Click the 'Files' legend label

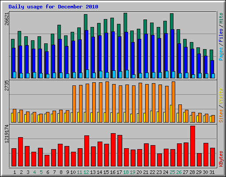pyautogui.click(x=221, y=35)
